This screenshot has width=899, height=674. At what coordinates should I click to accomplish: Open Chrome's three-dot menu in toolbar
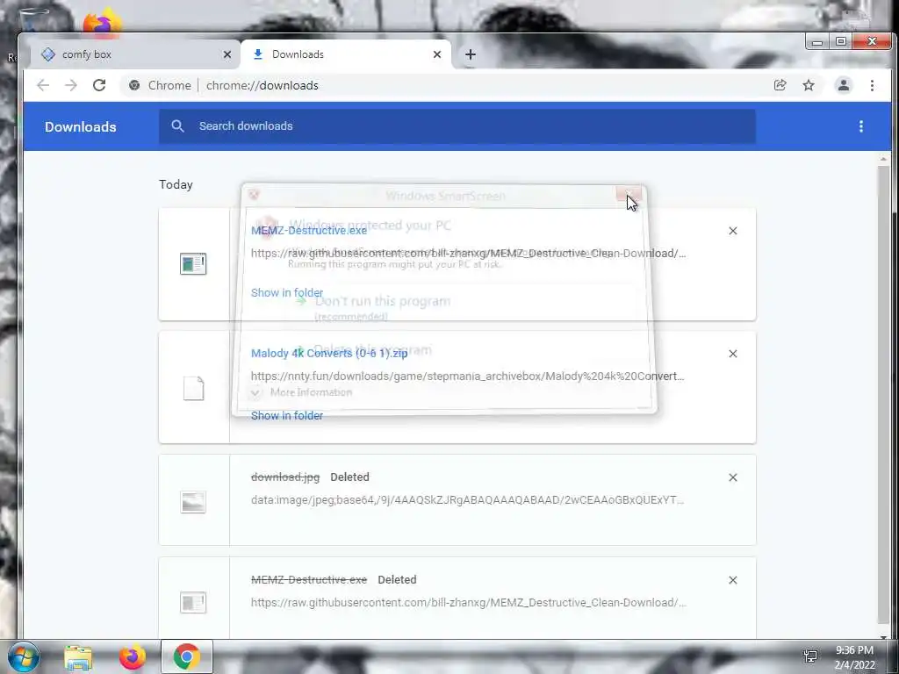(x=872, y=85)
